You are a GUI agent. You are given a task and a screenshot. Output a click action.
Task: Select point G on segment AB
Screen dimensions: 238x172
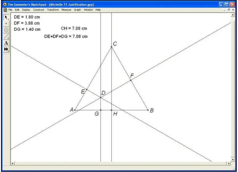(101, 110)
